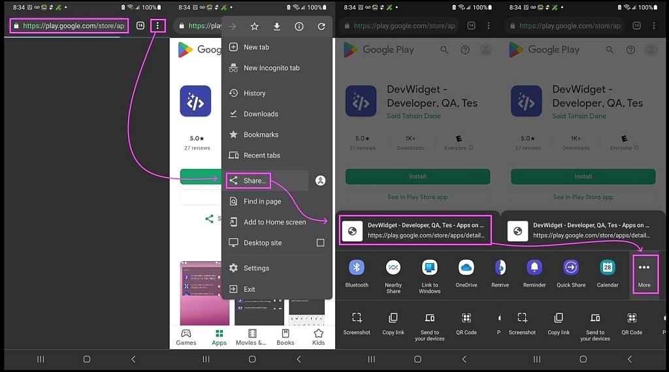The width and height of the screenshot is (669, 372).
Task: Switch to the Movies & tab
Action: point(252,337)
